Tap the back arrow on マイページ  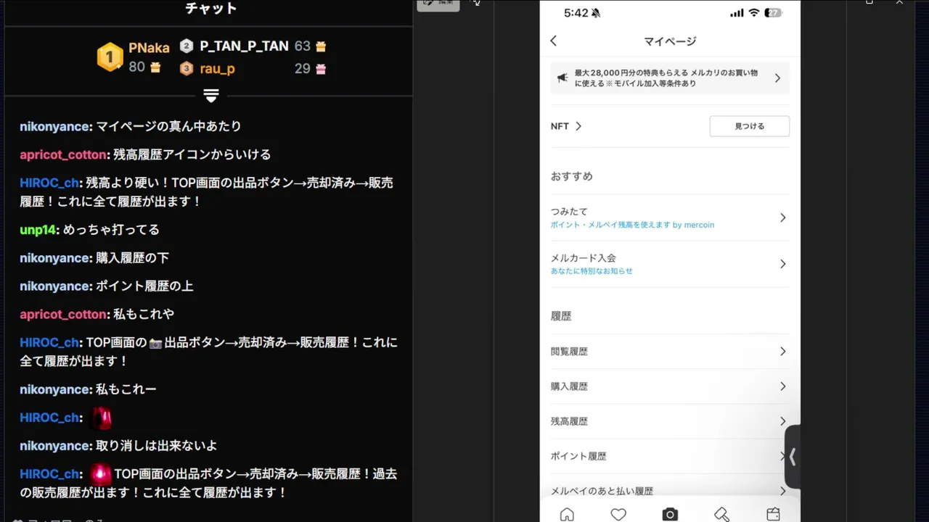554,41
